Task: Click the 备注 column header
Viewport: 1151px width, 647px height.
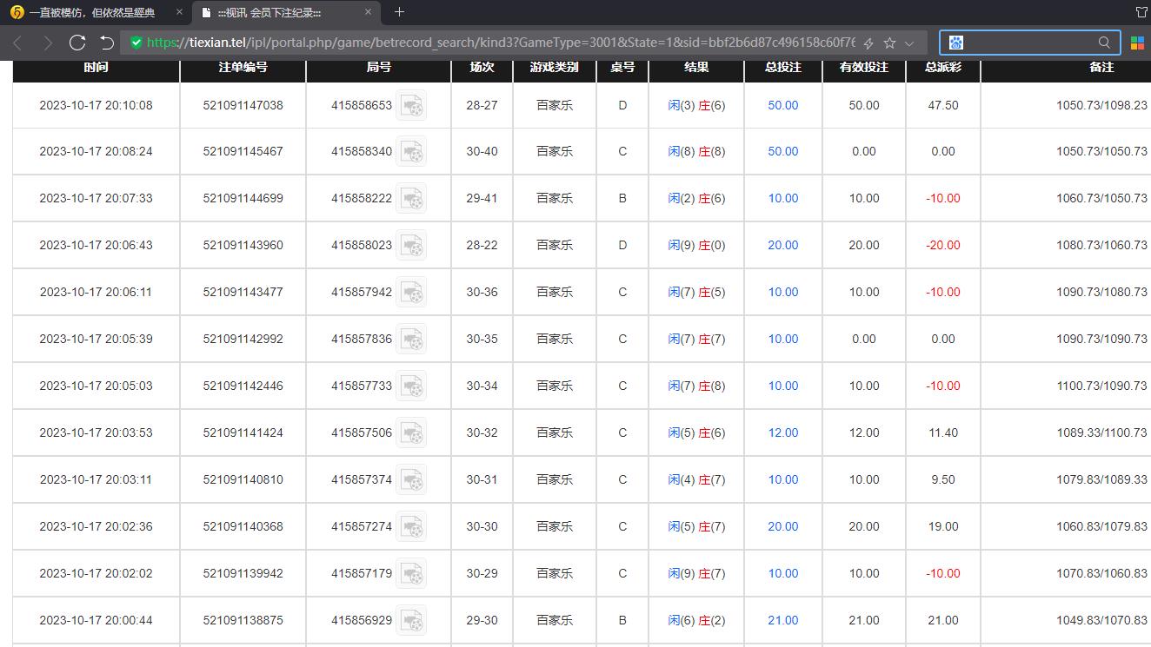Action: pos(1101,67)
